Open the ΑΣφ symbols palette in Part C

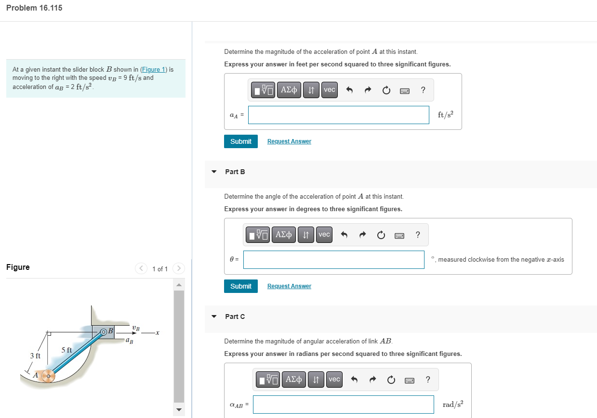(x=293, y=380)
